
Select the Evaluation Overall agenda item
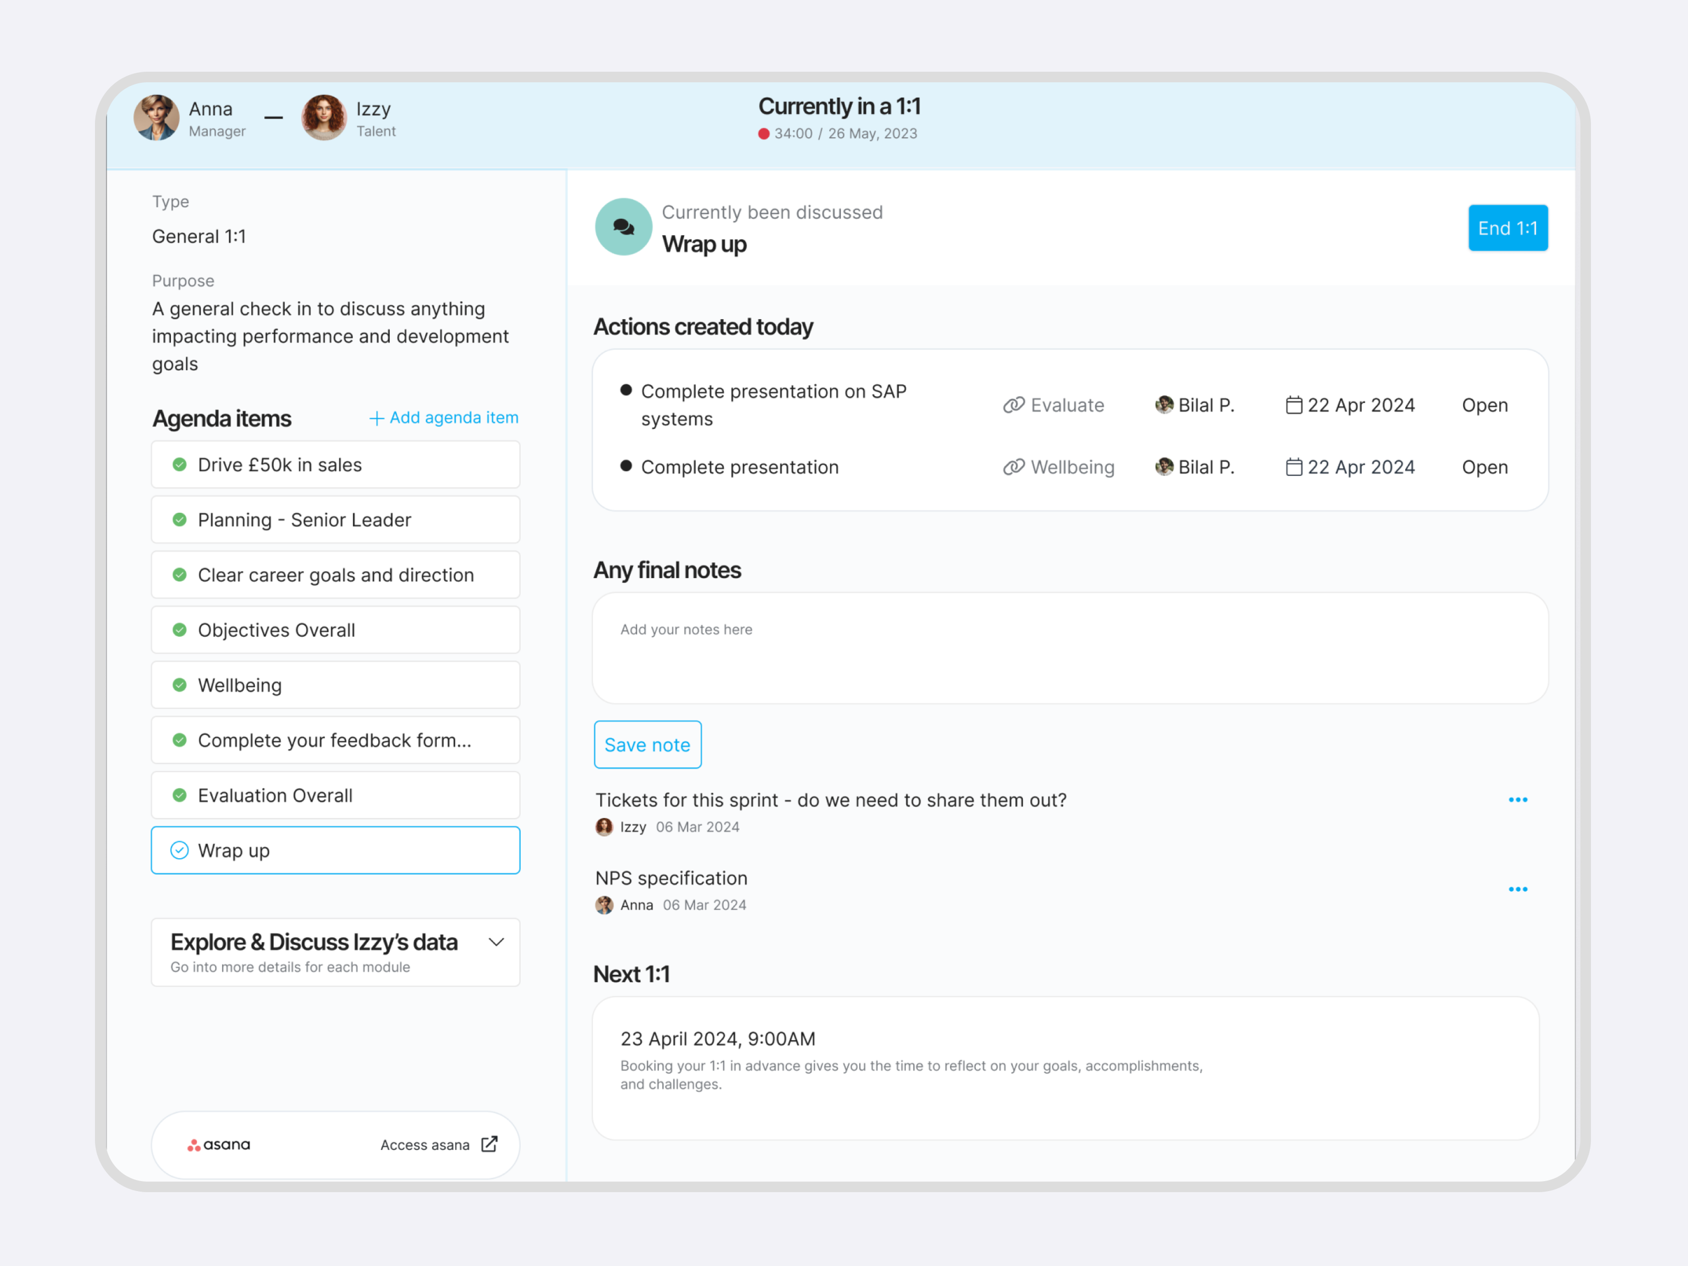[336, 795]
